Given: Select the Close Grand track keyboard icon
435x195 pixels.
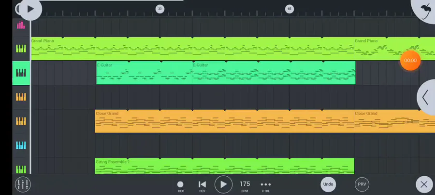Looking at the screenshot, I should point(21,121).
